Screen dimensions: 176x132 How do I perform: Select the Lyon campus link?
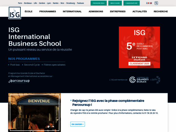point(49,3)
